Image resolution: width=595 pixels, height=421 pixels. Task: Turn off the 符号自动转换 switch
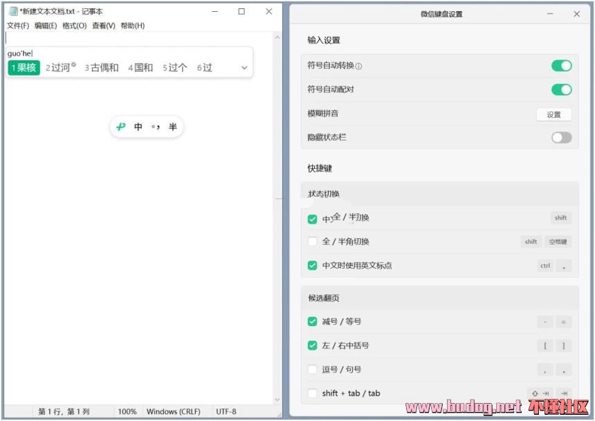coord(561,66)
